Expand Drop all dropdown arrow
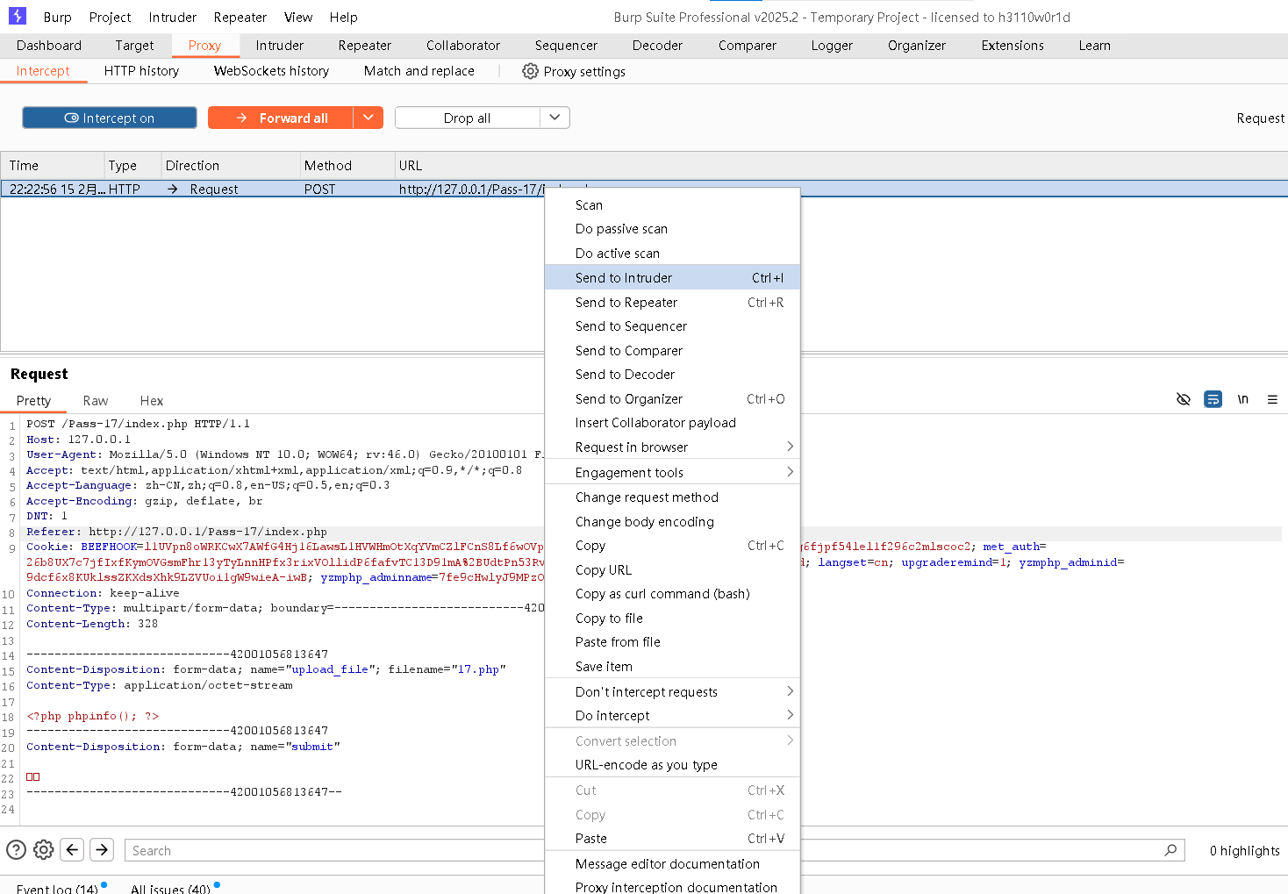Image resolution: width=1288 pixels, height=894 pixels. click(555, 118)
